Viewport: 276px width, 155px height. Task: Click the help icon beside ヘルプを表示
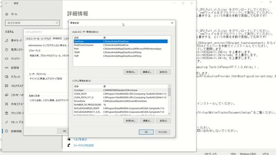tap(69, 139)
